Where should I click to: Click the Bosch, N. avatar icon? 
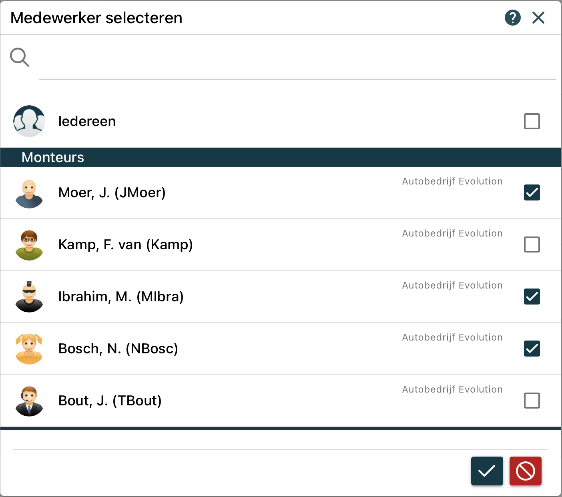point(29,349)
